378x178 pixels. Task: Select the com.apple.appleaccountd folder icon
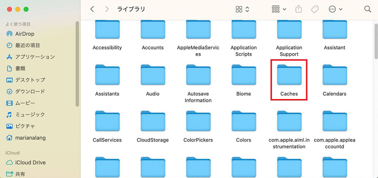(335, 121)
